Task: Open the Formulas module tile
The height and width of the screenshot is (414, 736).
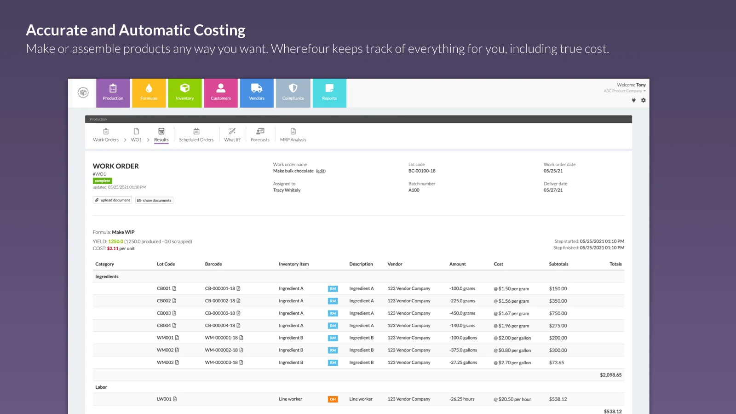Action: click(149, 93)
